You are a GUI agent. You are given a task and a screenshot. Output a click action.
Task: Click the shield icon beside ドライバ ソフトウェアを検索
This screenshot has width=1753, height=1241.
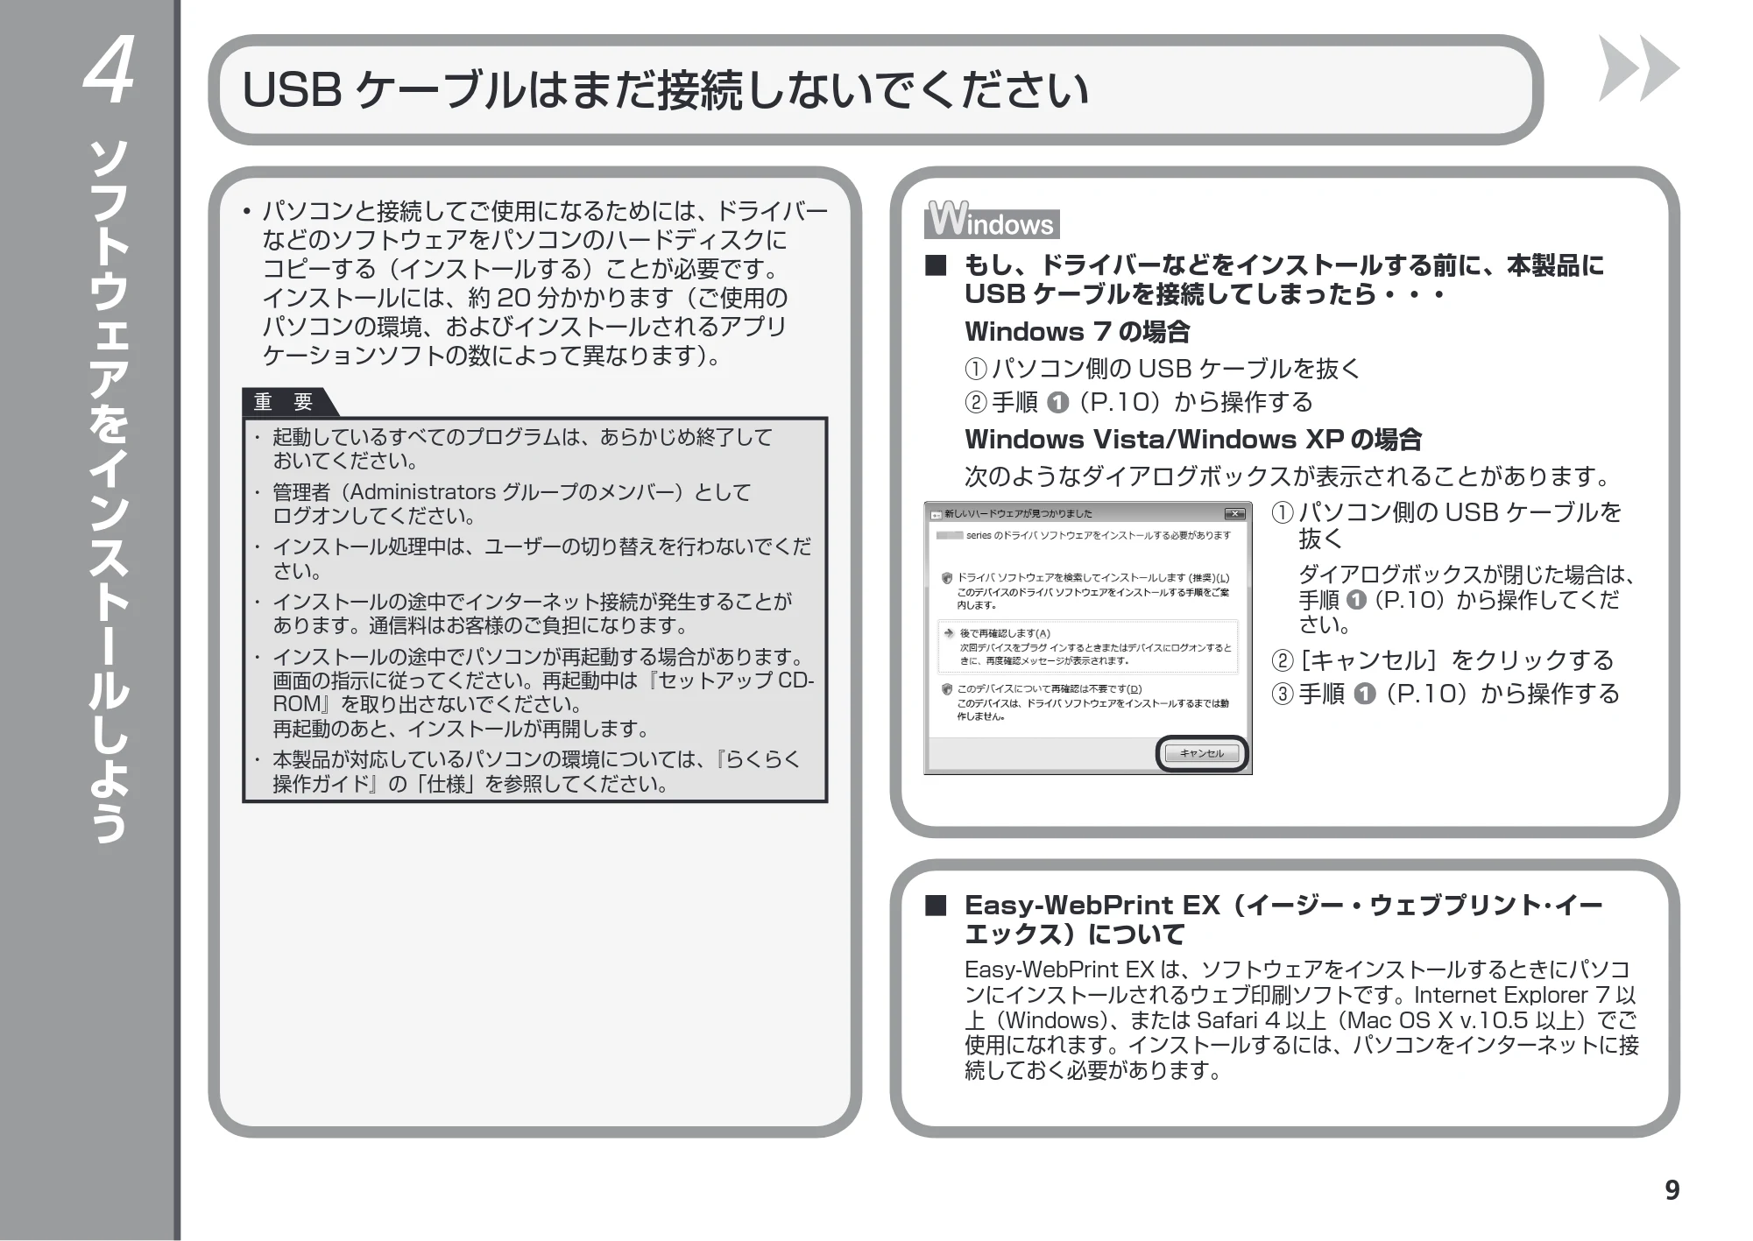947,578
